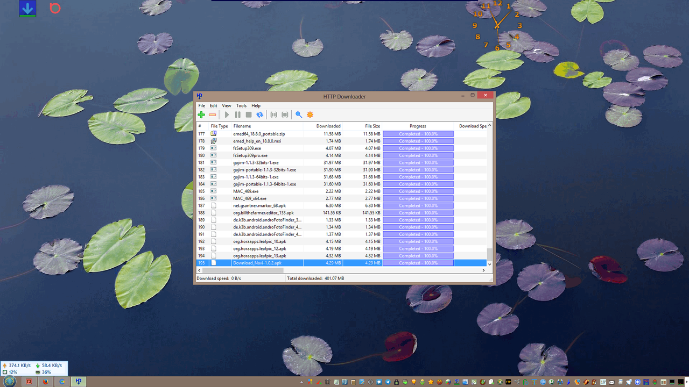Image resolution: width=689 pixels, height=387 pixels.
Task: Select net.gsantner.markor_68.apk row
Action: pos(341,205)
